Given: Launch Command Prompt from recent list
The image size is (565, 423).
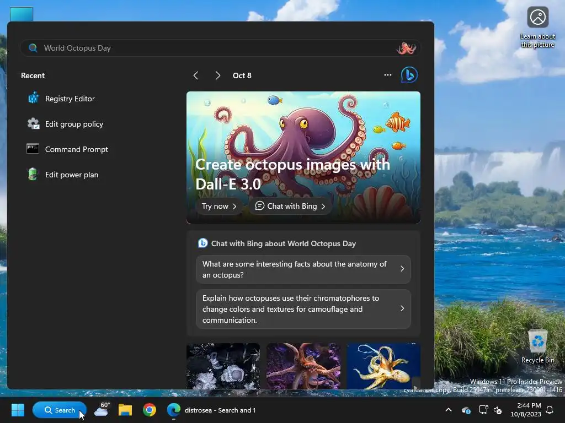Looking at the screenshot, I should point(67,149).
